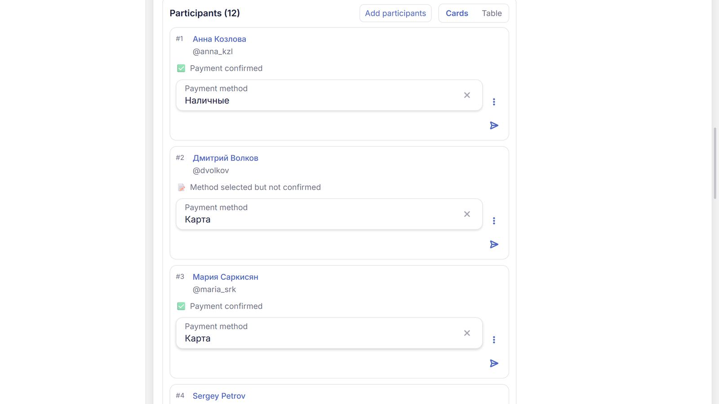Open Мария Саркисян's profile link

pos(226,277)
